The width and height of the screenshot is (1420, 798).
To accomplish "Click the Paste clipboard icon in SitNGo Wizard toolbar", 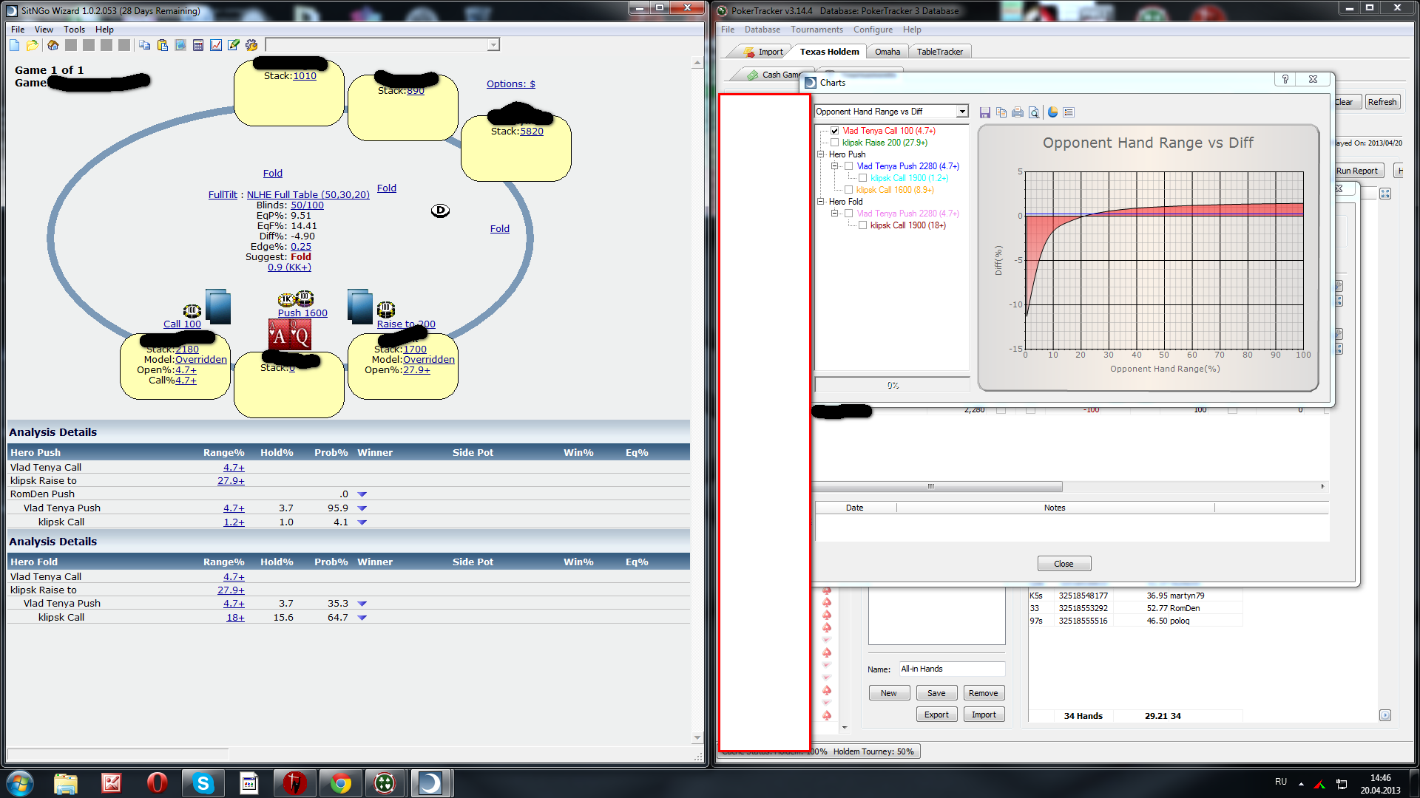I will pyautogui.click(x=163, y=45).
